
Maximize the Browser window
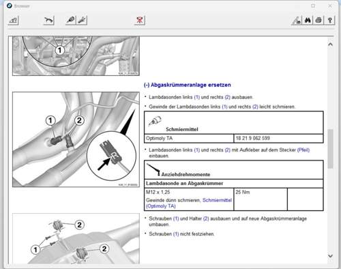tap(313, 5)
